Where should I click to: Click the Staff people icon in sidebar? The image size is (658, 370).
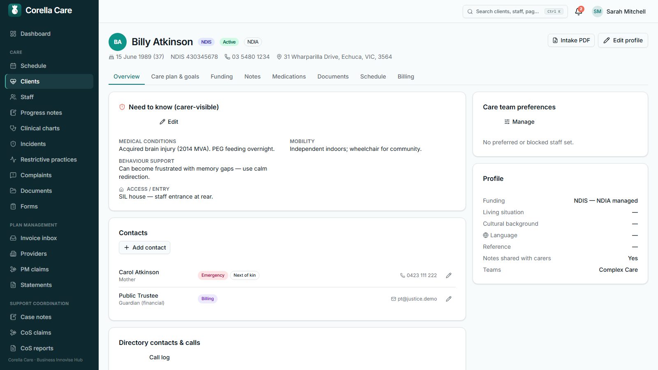tap(13, 97)
